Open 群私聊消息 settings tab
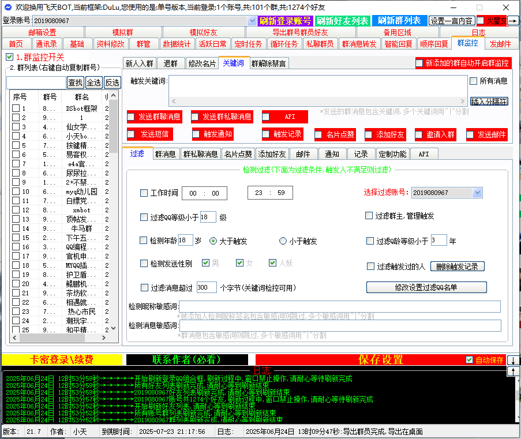The width and height of the screenshot is (521, 439). pyautogui.click(x=200, y=154)
